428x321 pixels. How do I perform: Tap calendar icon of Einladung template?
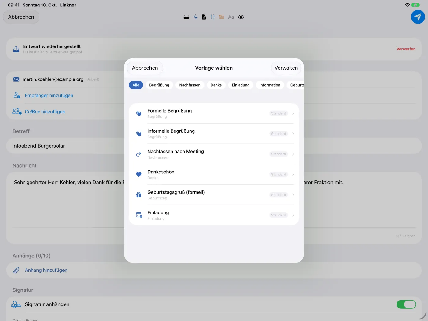pos(139,215)
